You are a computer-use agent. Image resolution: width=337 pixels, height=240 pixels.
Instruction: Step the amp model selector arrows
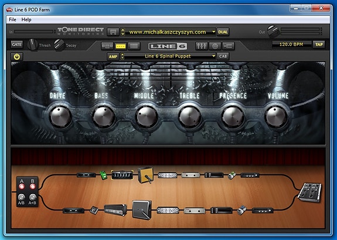(x=122, y=56)
